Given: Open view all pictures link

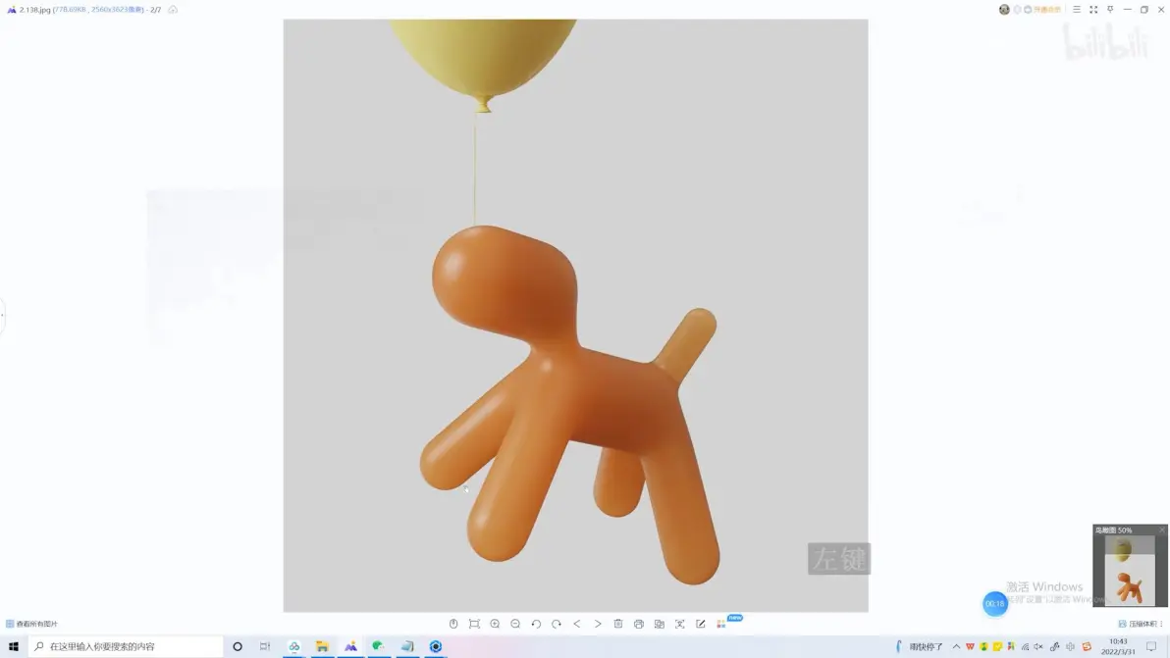Looking at the screenshot, I should click(32, 624).
